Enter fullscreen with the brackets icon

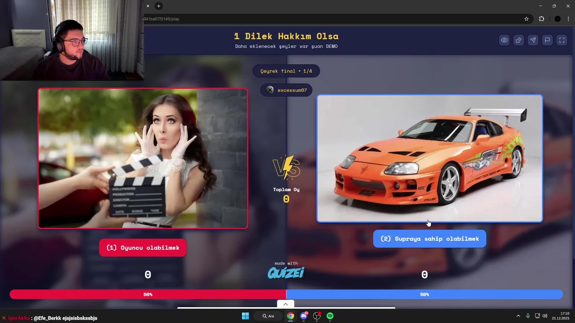562,40
